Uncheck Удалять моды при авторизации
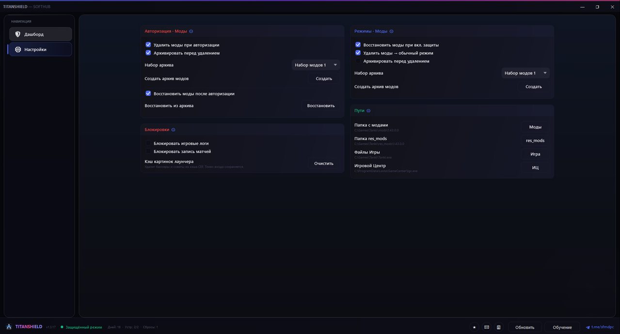 [x=148, y=45]
